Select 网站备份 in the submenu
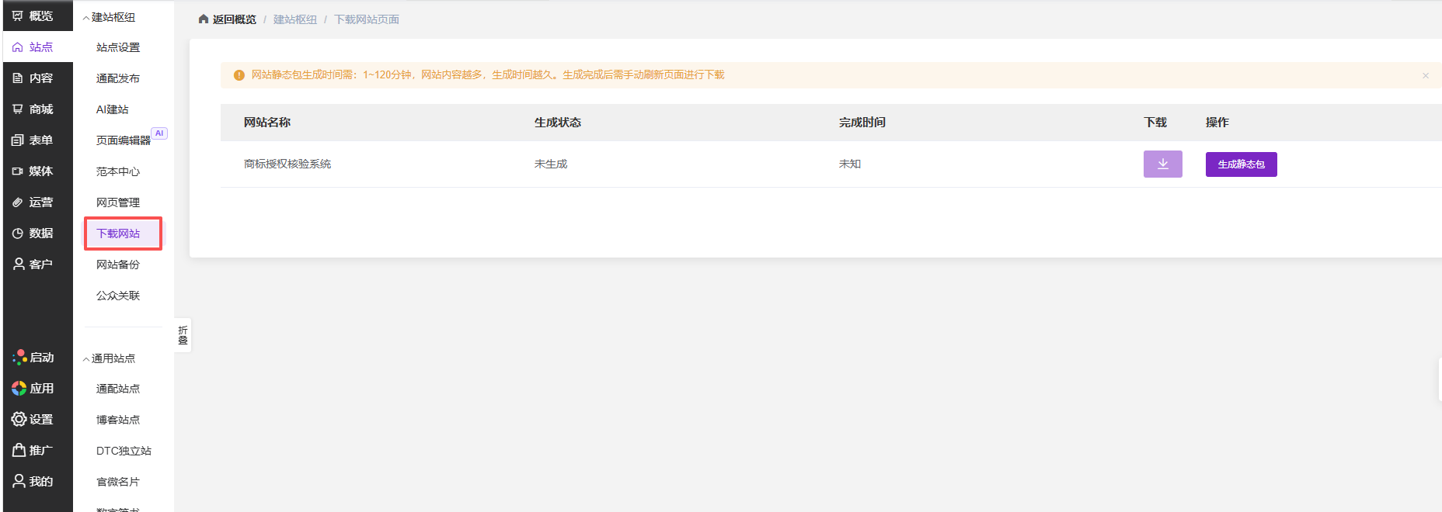Image resolution: width=1442 pixels, height=512 pixels. (118, 265)
